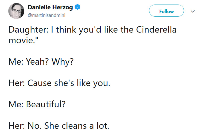Click the word "Cinderella" in the tweet
Image resolution: width=208 pixels, height=133 pixels.
click(x=156, y=29)
